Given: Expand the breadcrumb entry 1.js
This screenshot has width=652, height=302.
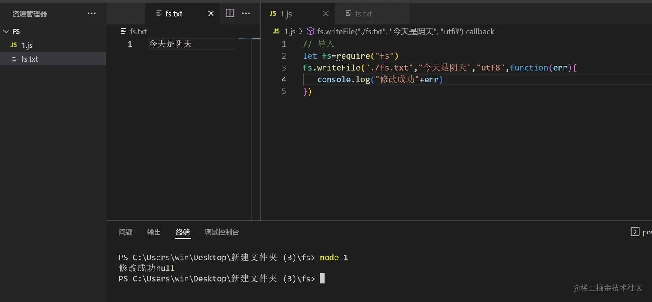Looking at the screenshot, I should [x=290, y=31].
